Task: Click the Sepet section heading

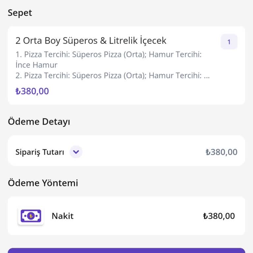Action: click(x=20, y=13)
